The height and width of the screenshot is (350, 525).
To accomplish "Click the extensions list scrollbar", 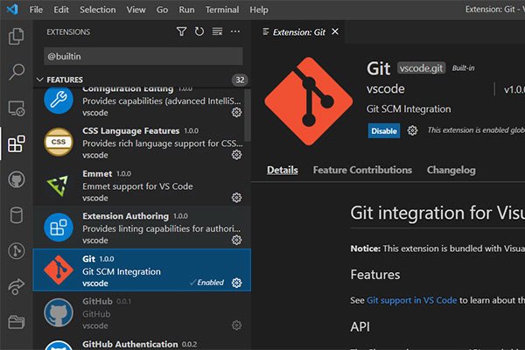I will [248, 115].
